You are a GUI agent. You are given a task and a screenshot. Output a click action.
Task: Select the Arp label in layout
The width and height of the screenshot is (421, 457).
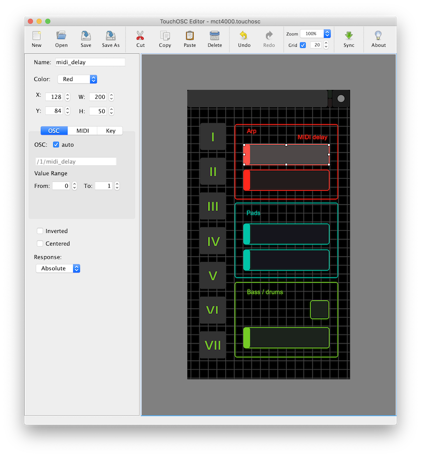(x=252, y=131)
